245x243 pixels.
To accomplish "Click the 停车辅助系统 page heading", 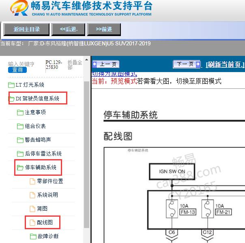I will (x=131, y=115).
